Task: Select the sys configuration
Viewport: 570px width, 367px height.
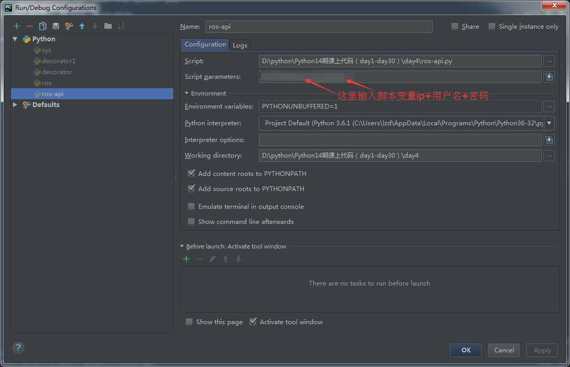Action: (46, 50)
